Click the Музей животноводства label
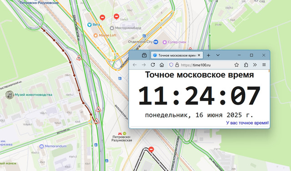Screen dimensions: 291x171 [x=33, y=95]
